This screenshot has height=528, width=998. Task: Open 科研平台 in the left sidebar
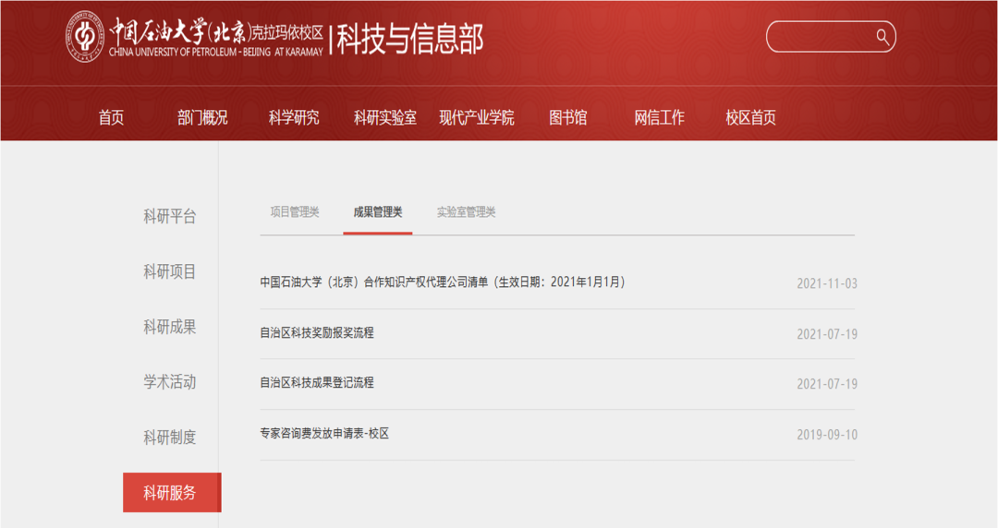(170, 217)
